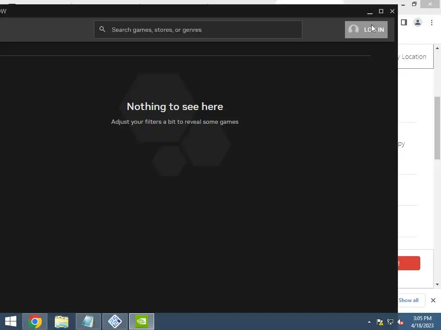Open Chrome side panel icon
Screen dimensions: 441x330
404,22
